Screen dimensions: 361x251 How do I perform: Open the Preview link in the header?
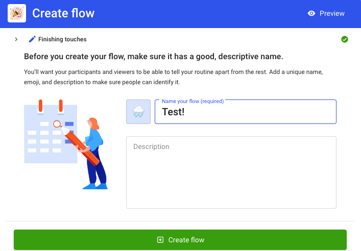coord(326,13)
